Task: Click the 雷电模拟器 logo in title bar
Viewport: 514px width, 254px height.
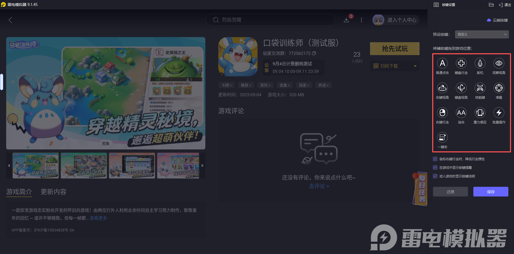Action: (x=3, y=5)
